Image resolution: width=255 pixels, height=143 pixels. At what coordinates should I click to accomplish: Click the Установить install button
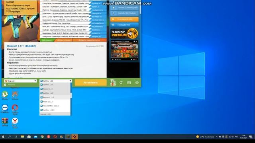click(x=90, y=83)
